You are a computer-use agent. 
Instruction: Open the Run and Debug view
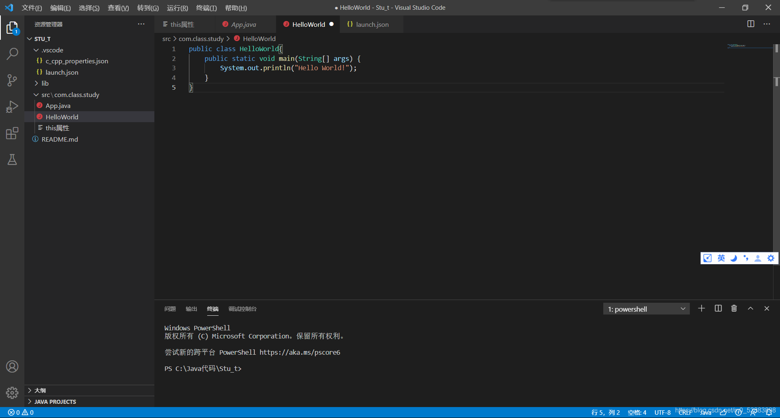(12, 107)
